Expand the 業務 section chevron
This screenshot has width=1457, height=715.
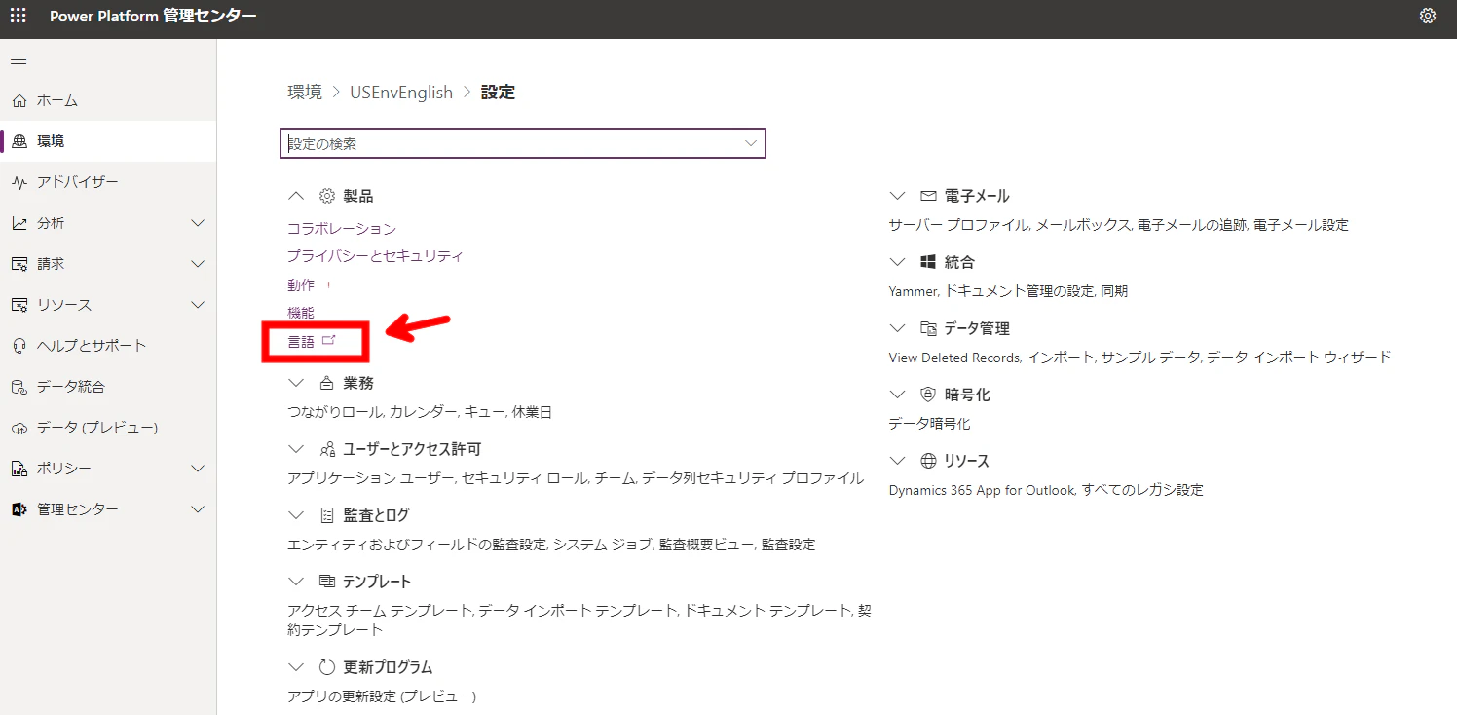click(x=296, y=383)
